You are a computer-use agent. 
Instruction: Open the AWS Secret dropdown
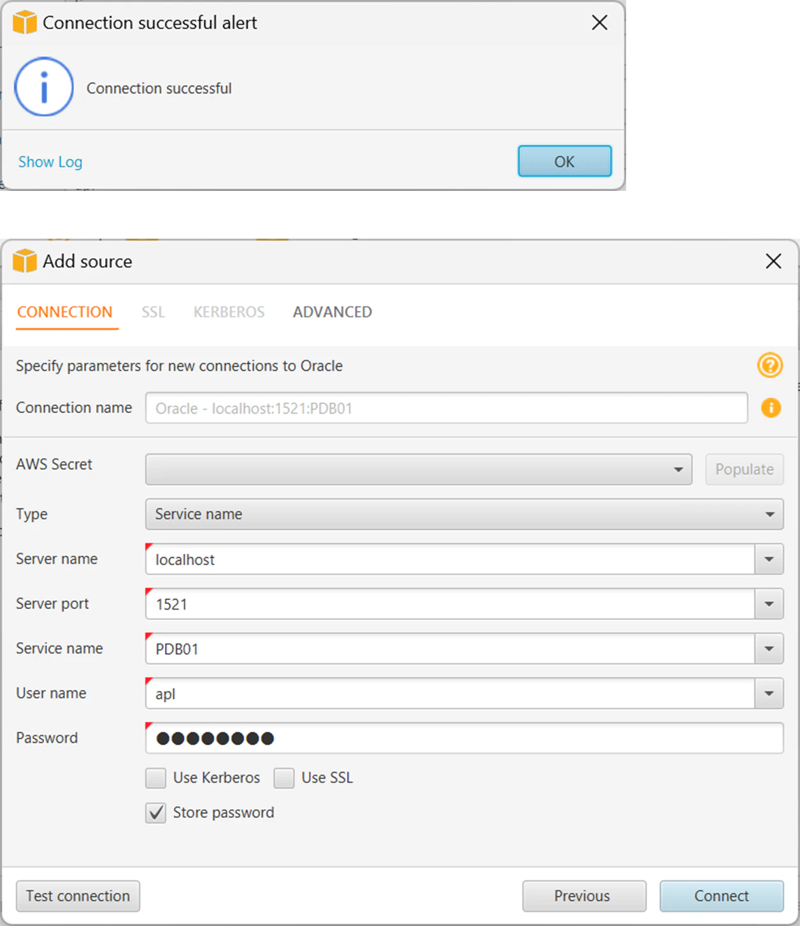pyautogui.click(x=418, y=470)
